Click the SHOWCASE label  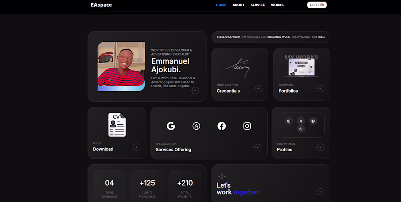(286, 85)
